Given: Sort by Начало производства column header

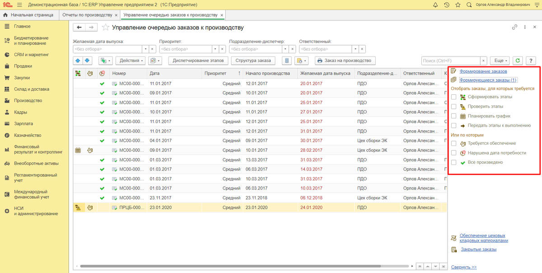Looking at the screenshot, I should pyautogui.click(x=269, y=73).
